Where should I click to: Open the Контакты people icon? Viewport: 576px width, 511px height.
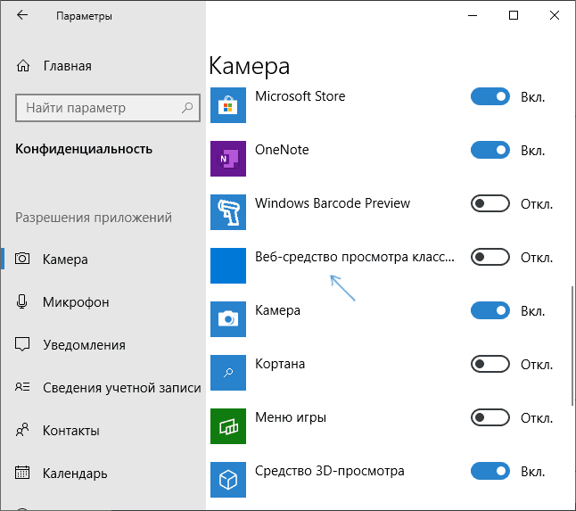coord(22,430)
